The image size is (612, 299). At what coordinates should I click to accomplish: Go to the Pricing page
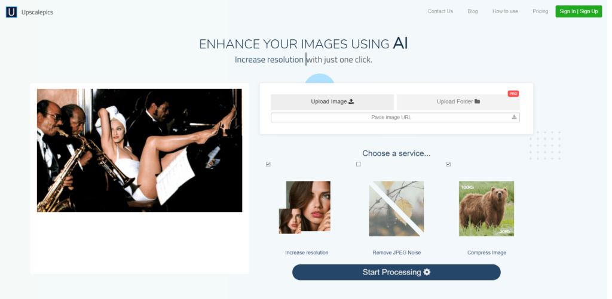coord(540,11)
